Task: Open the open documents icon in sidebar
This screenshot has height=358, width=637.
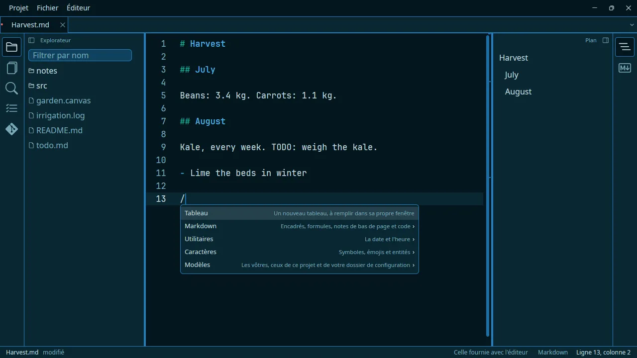Action: [12, 68]
